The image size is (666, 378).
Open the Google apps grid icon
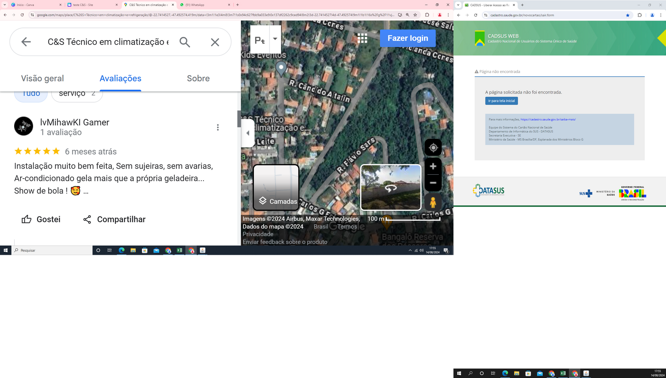pyautogui.click(x=362, y=38)
